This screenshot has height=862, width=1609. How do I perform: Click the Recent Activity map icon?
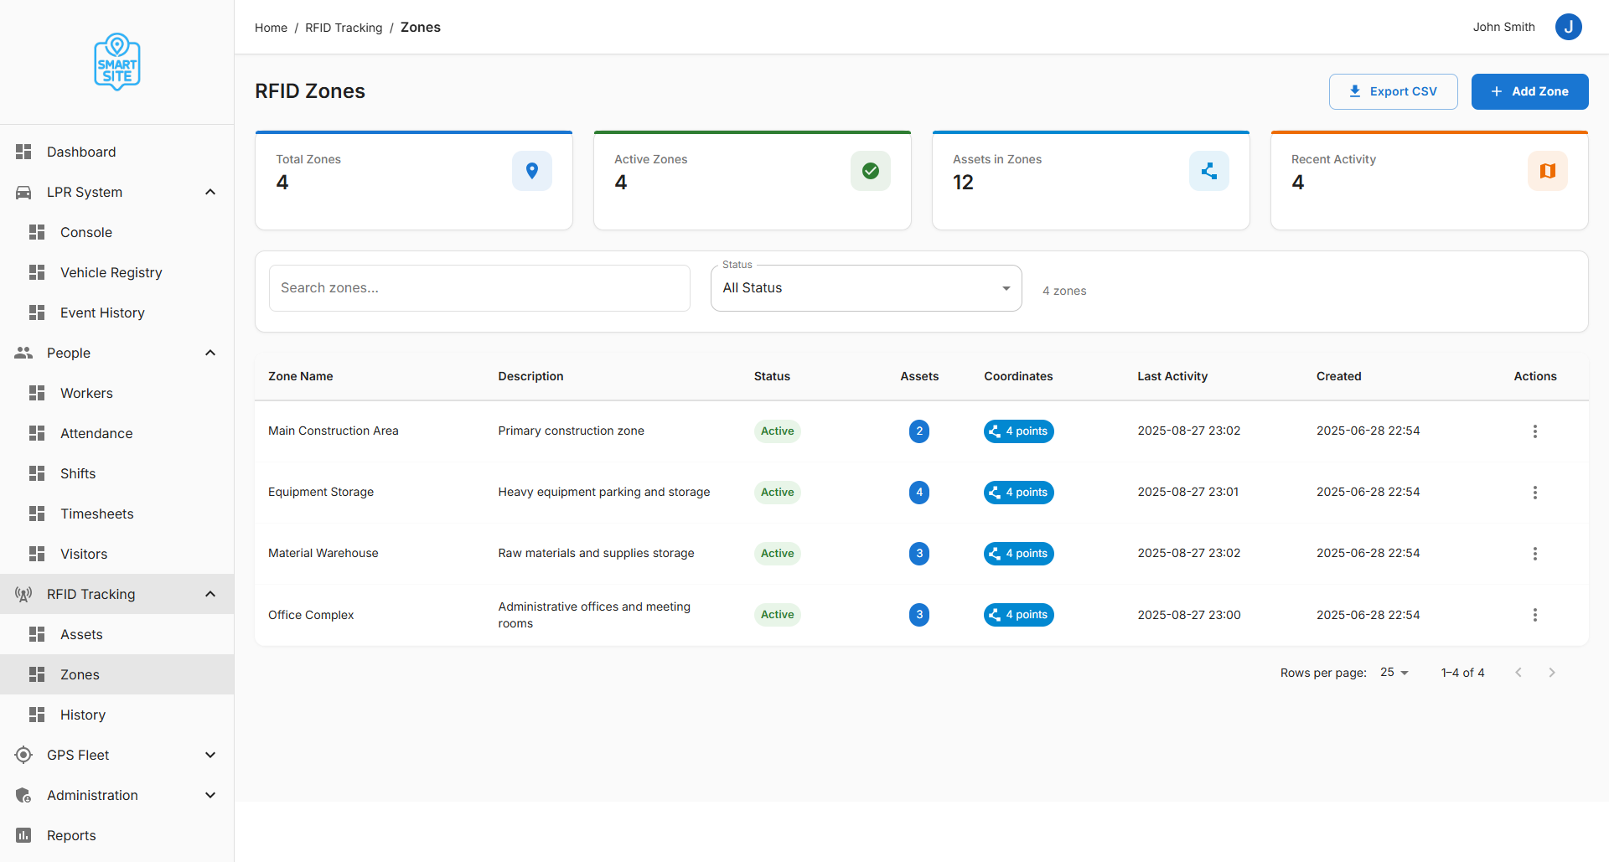pos(1547,171)
